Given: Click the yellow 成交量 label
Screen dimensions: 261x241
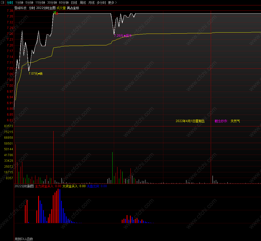Looking at the screenshot, I should coord(61,8).
